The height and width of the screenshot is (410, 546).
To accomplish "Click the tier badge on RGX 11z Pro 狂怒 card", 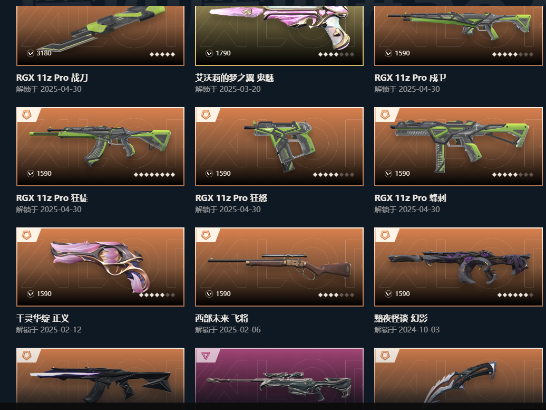I will pyautogui.click(x=206, y=115).
